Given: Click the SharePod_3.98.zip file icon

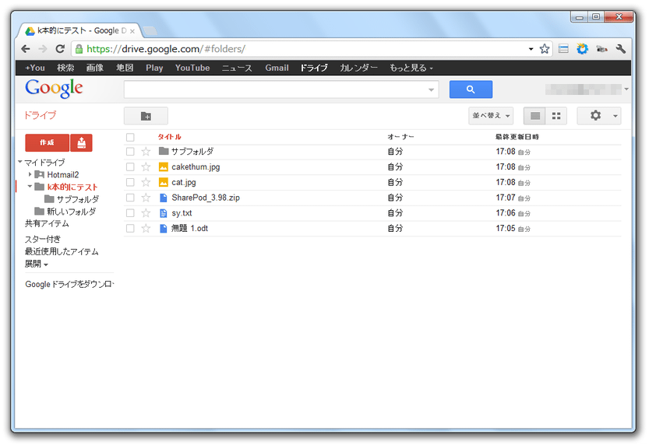Looking at the screenshot, I should [164, 198].
